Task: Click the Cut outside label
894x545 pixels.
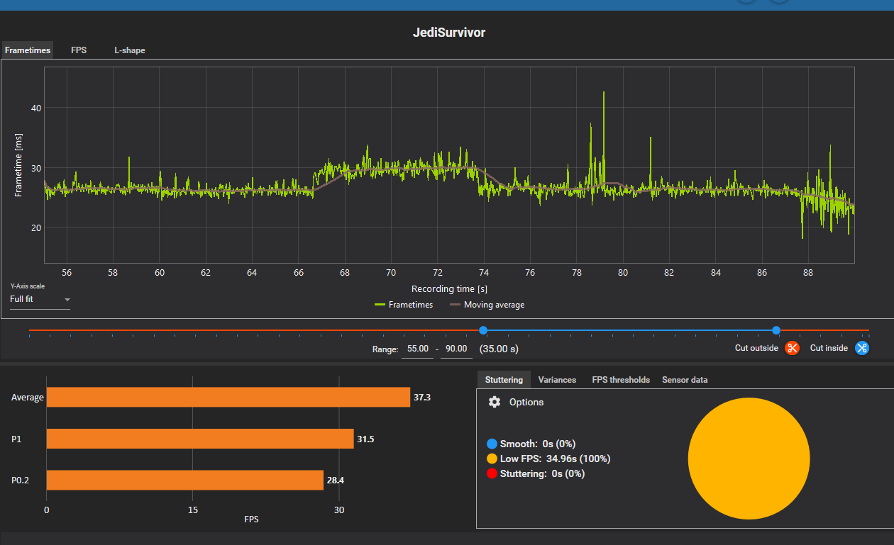Action: click(x=756, y=348)
